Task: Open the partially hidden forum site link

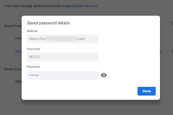Action: (x=18, y=51)
